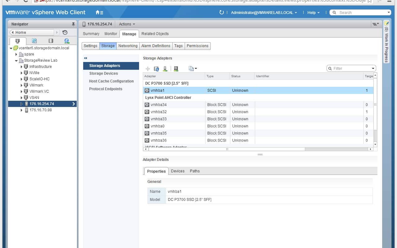Click the Work In Progress notepad icon
This screenshot has height=248, width=397.
386,23
